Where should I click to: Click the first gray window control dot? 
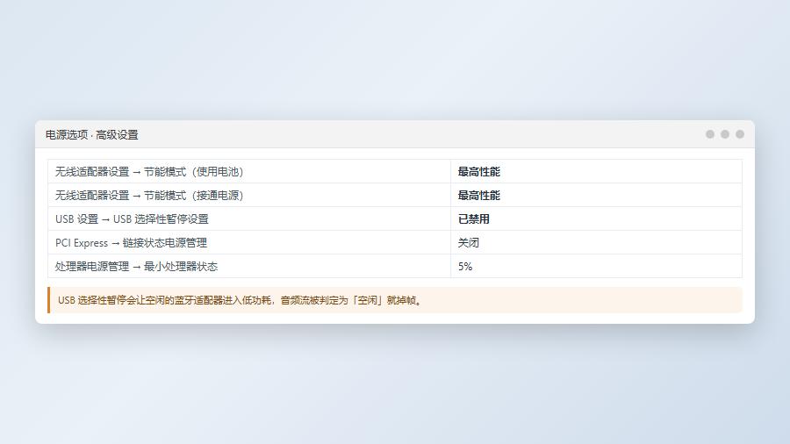pos(710,134)
